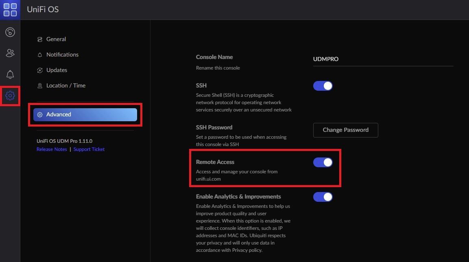
Task: Click the refresh icon next to Updates
Action: point(40,70)
